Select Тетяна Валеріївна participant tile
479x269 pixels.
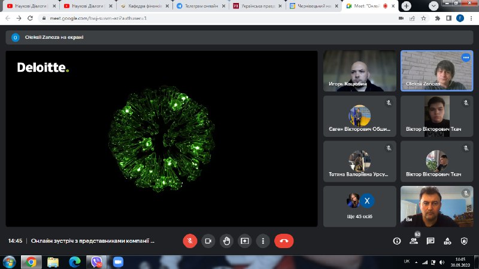[360, 161]
